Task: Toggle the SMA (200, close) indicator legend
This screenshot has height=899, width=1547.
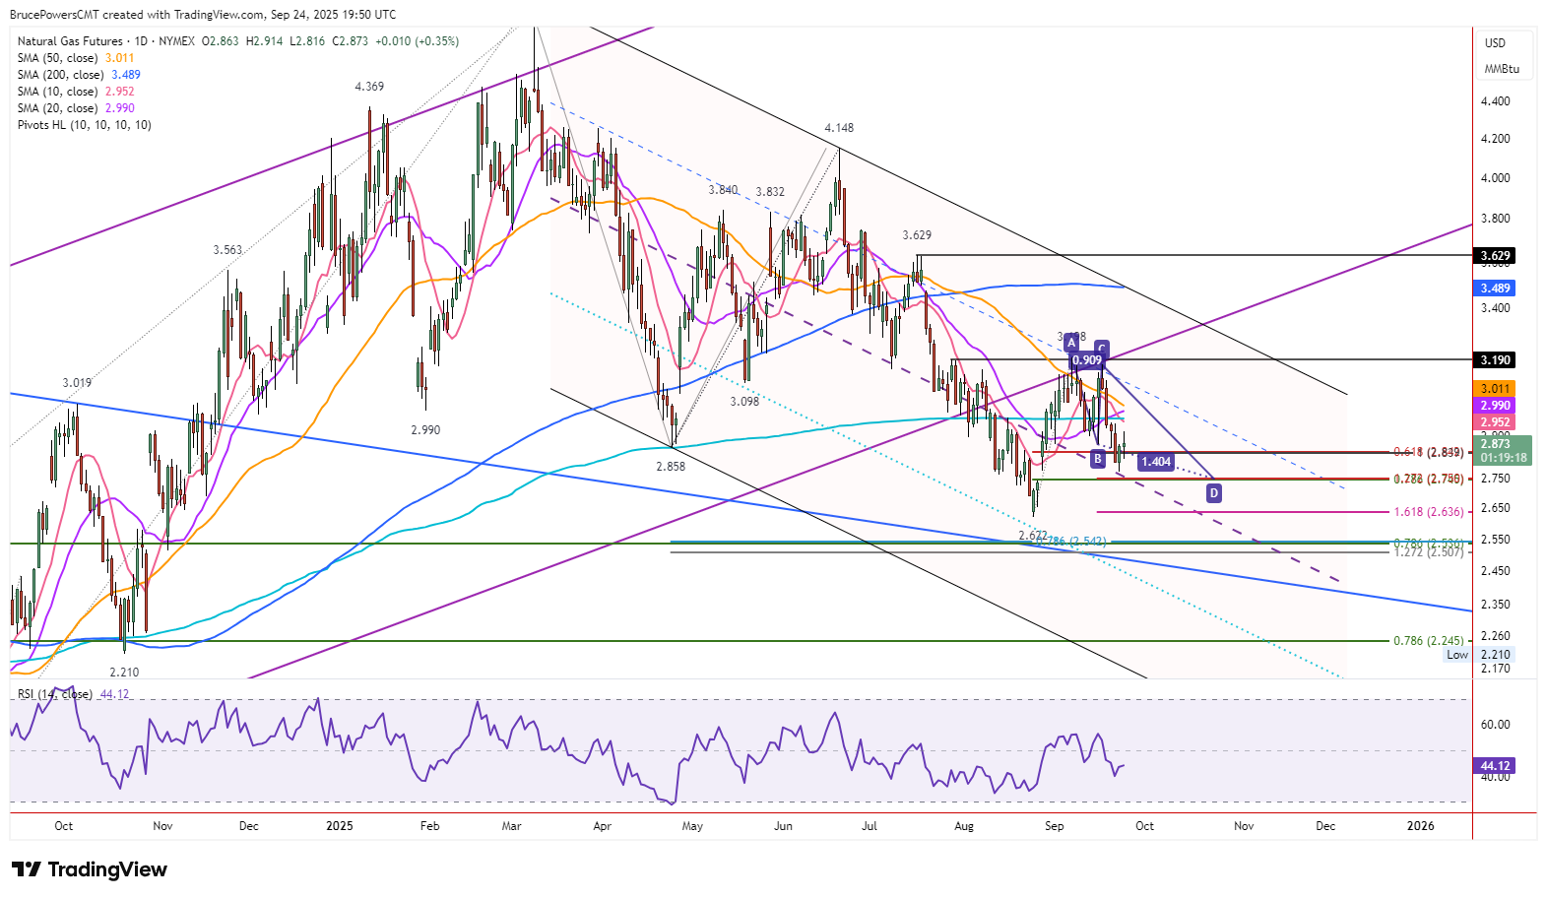Action: coord(63,75)
